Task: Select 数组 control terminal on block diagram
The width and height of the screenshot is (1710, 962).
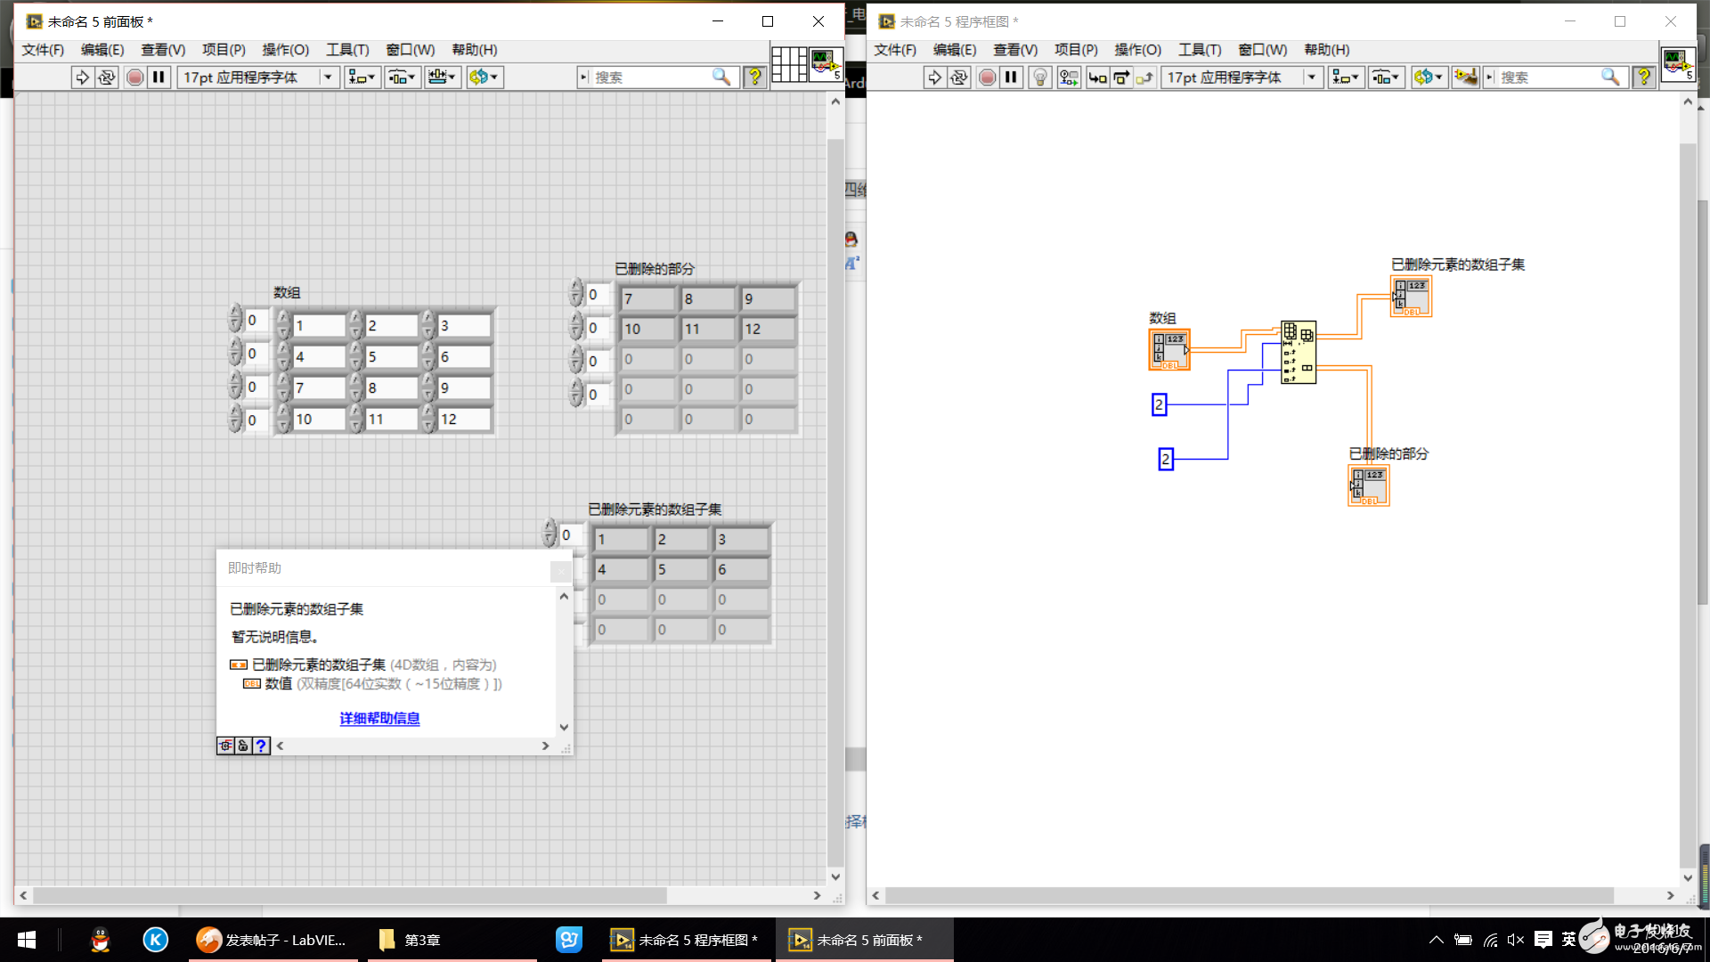Action: [1169, 350]
